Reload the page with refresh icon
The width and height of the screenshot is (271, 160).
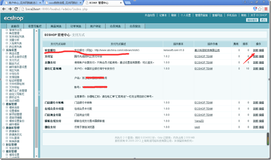[16, 9]
